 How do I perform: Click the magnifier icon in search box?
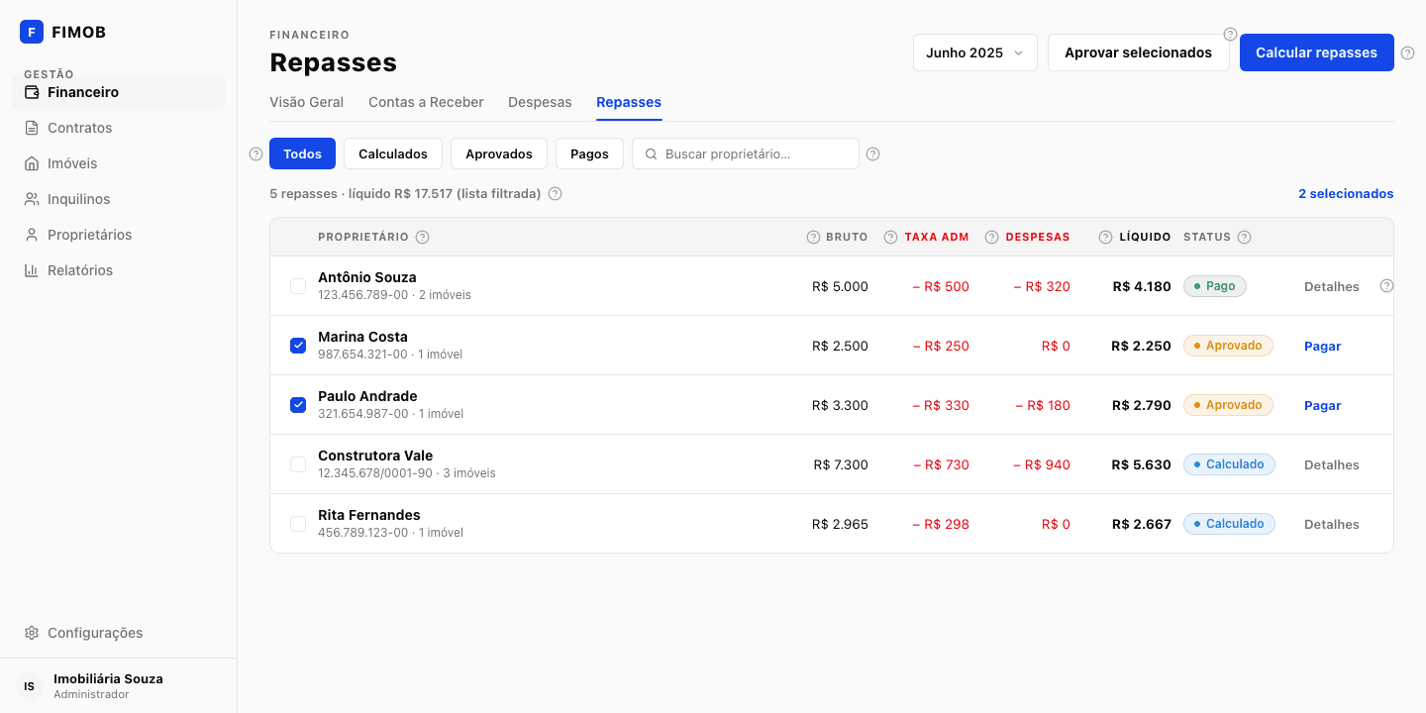tap(651, 154)
